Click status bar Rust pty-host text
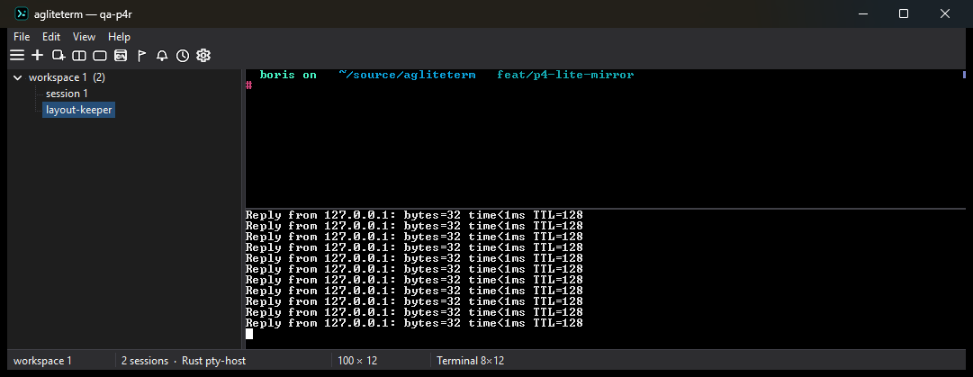 214,361
